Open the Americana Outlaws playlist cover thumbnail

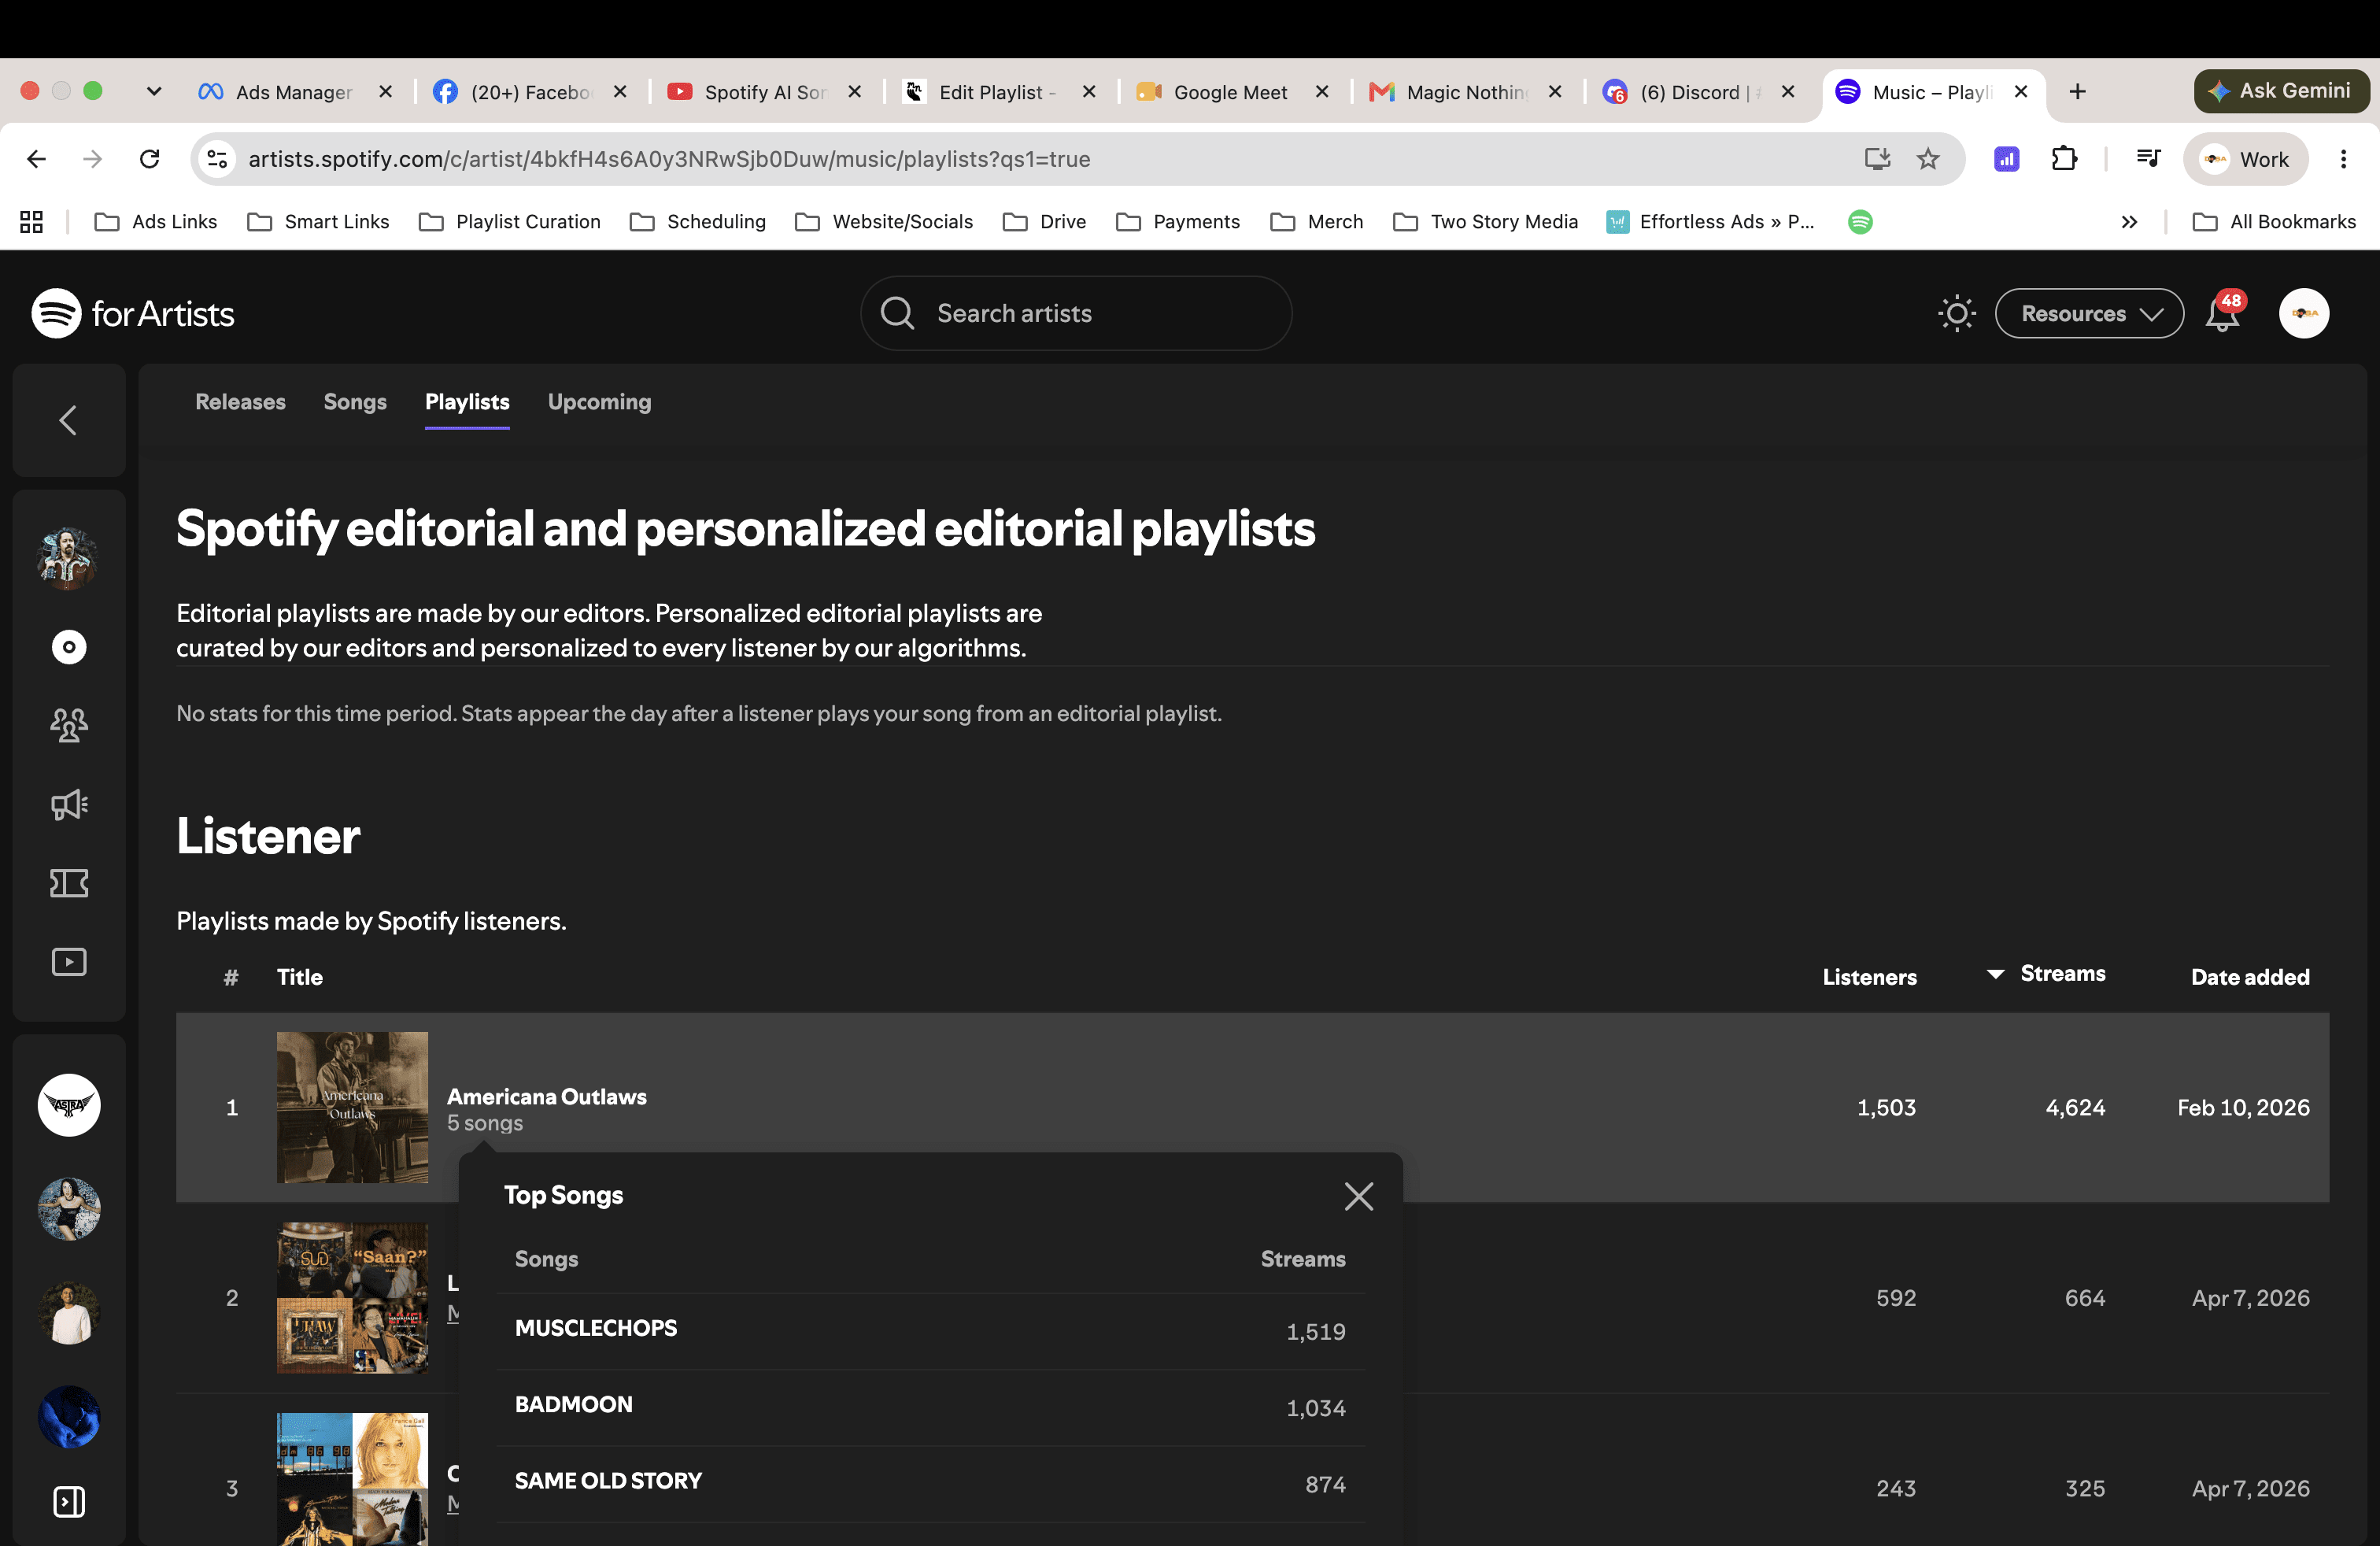coord(352,1108)
